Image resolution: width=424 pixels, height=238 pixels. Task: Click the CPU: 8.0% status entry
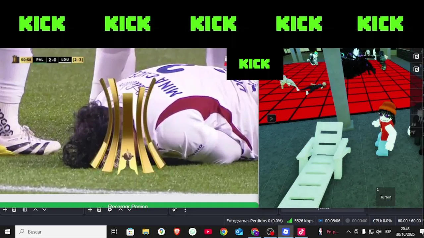tap(382, 221)
